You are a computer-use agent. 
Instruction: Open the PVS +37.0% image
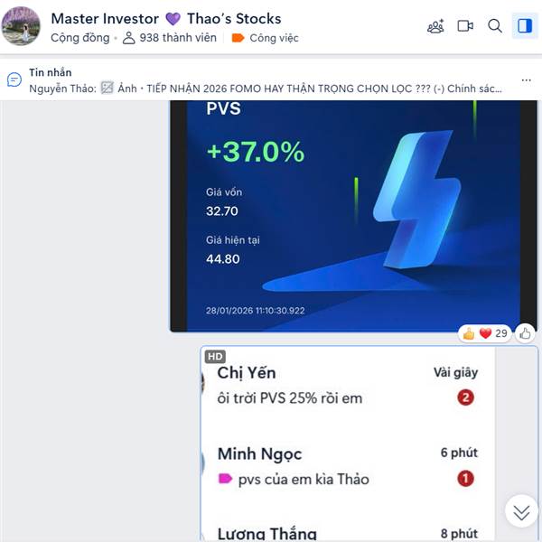pos(353,216)
